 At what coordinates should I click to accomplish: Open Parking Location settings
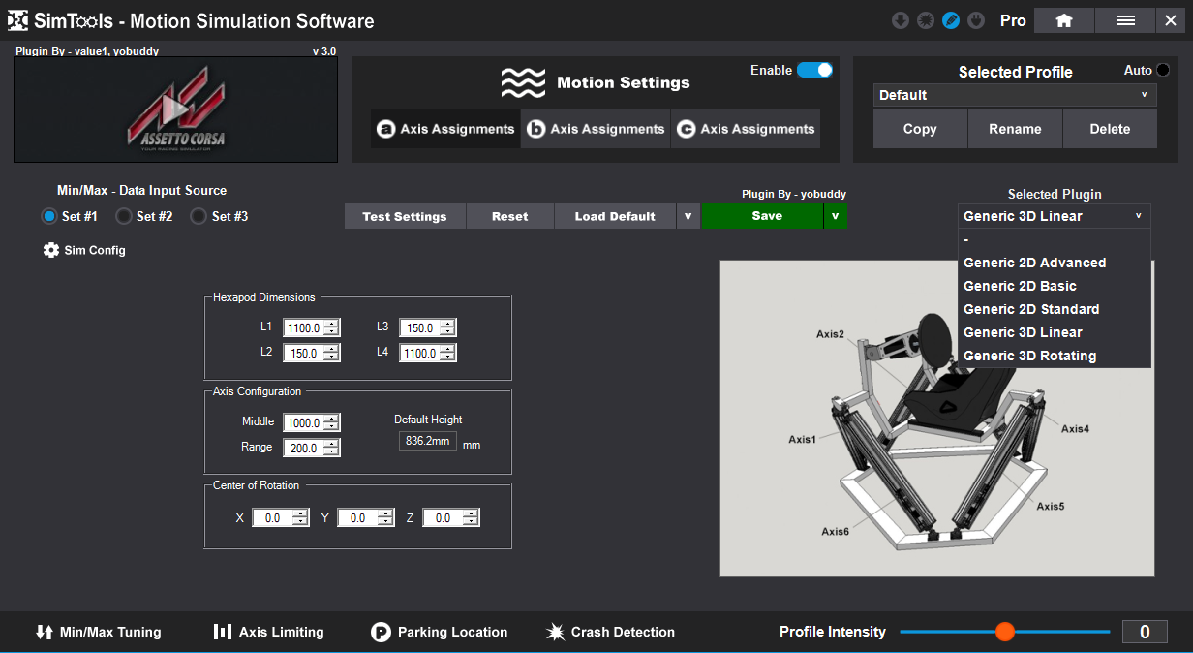coord(440,632)
